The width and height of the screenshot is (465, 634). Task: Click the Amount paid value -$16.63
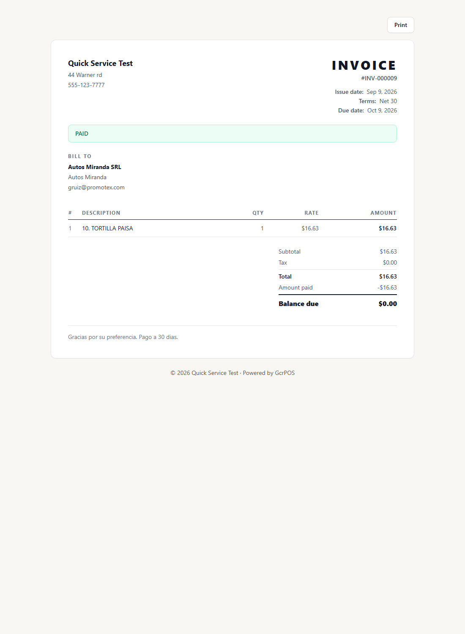click(387, 287)
